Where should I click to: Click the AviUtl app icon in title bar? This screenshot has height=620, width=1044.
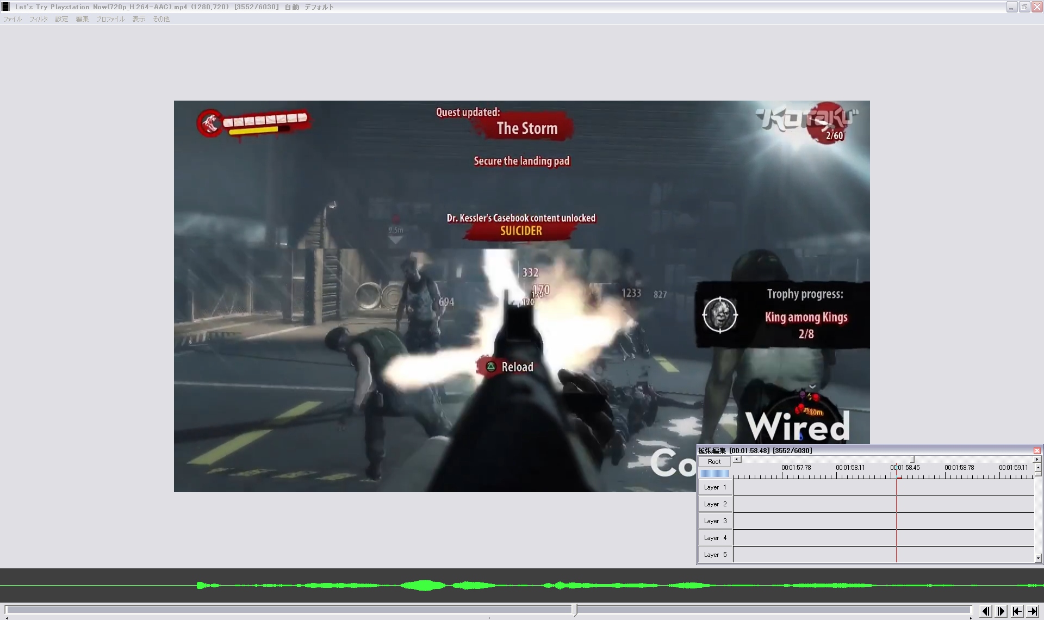tap(5, 7)
